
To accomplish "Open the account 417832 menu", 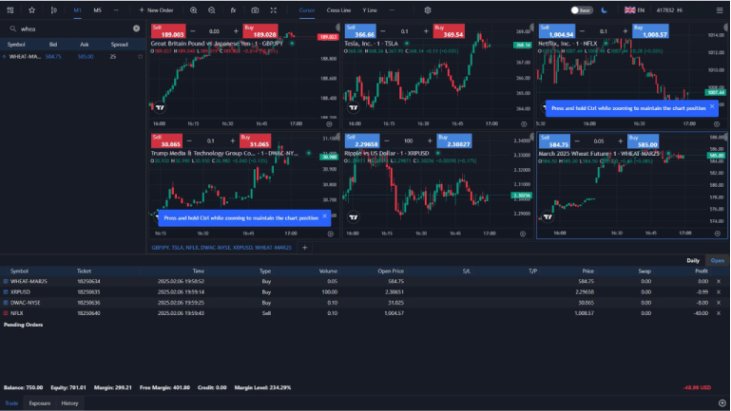I will [x=669, y=10].
